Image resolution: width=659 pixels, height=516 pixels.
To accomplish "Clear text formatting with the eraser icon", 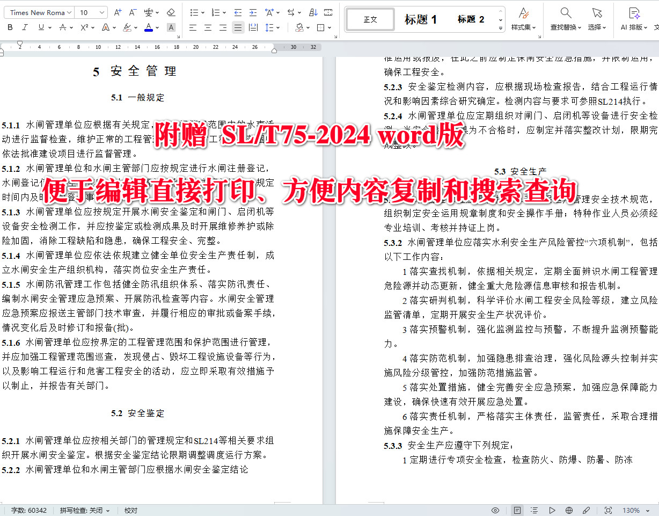I will (x=172, y=12).
